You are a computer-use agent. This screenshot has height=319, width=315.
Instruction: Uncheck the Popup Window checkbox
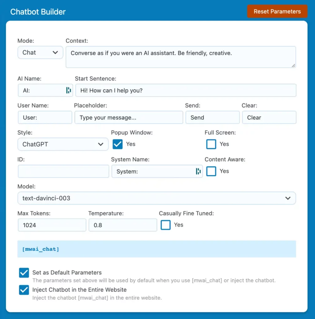pos(117,144)
